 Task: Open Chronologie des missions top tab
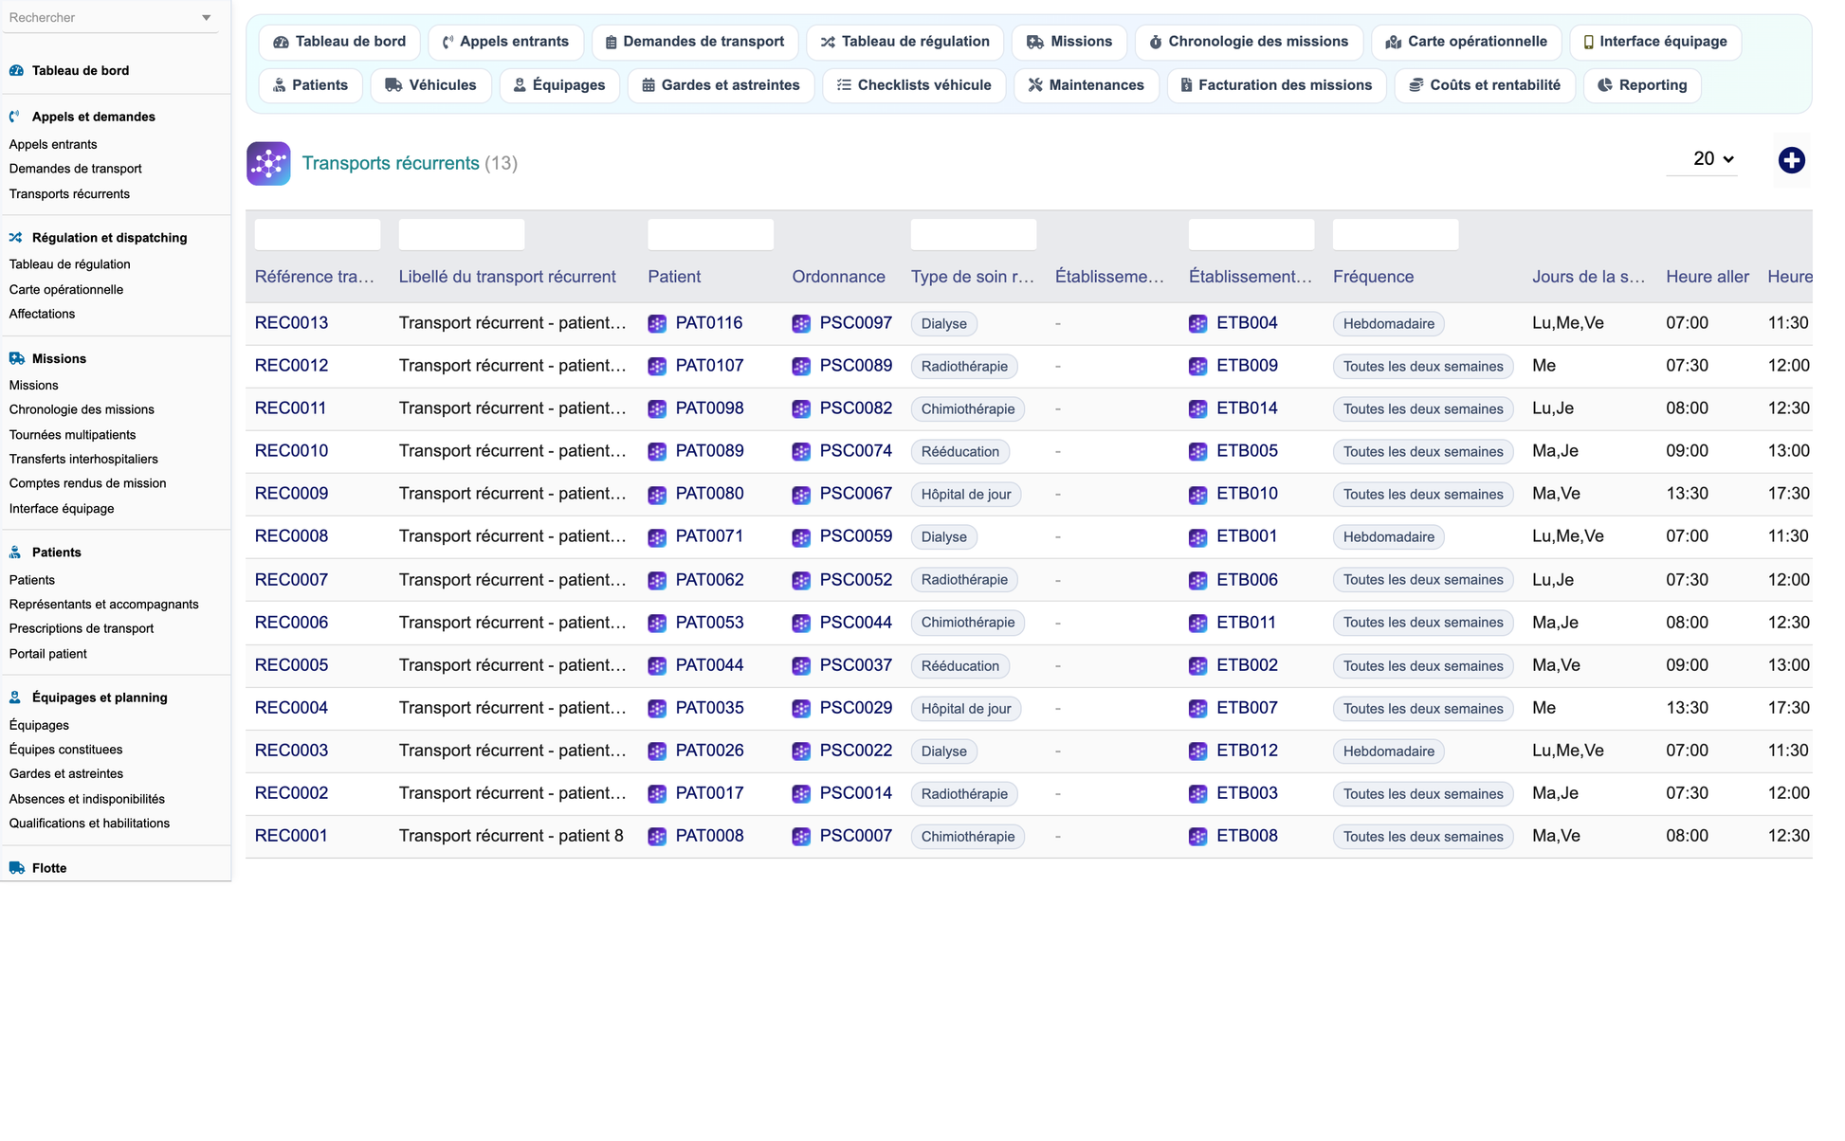pyautogui.click(x=1249, y=42)
